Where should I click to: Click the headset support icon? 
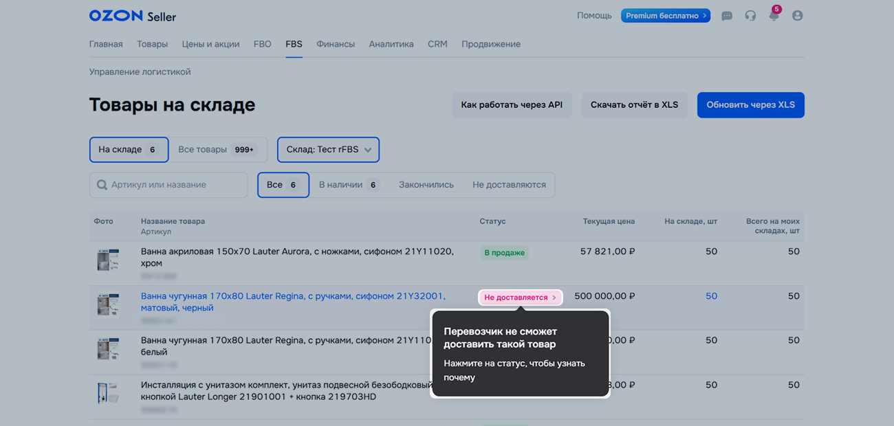pos(750,16)
